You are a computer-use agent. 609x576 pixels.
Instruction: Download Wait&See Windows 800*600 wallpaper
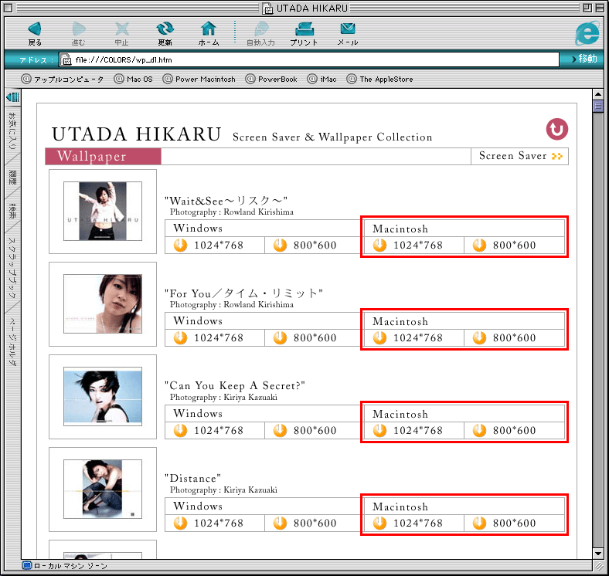[x=313, y=246]
